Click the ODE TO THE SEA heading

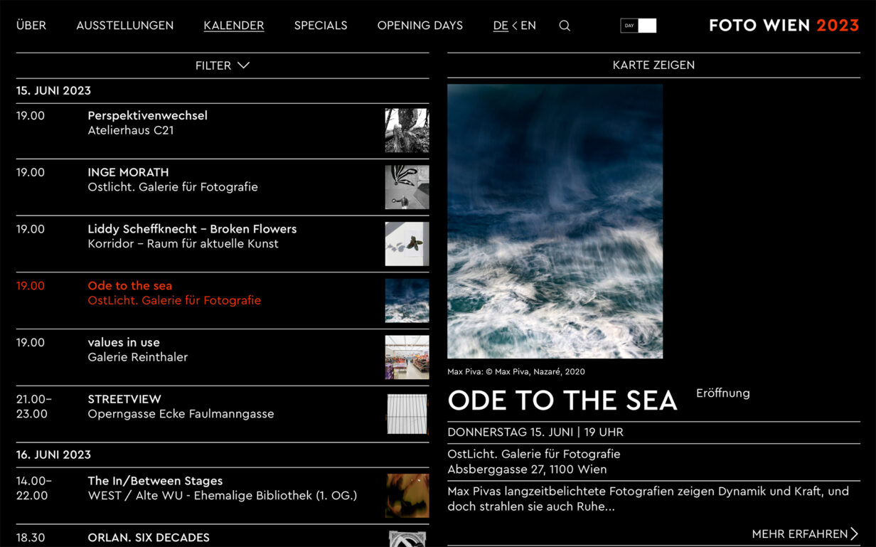click(x=562, y=400)
